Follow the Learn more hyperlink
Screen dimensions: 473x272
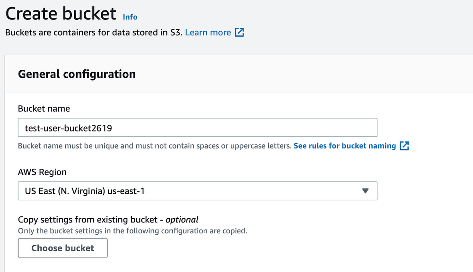208,32
